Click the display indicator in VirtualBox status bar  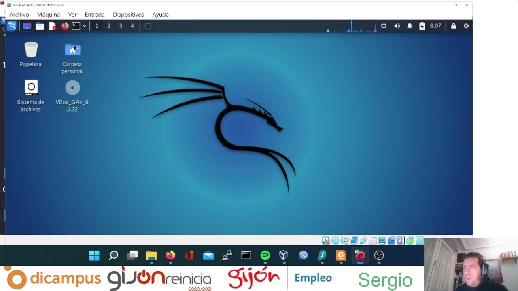[x=382, y=240]
